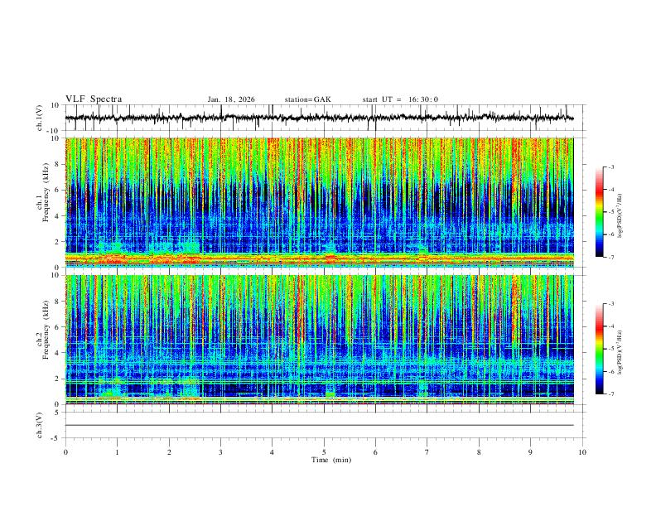Click the time axis tick label "9"

[x=530, y=452]
